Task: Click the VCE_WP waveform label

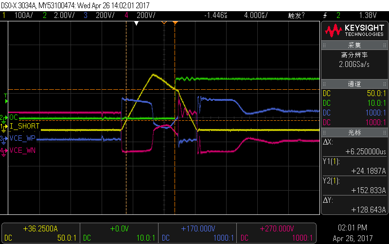Action: coord(22,138)
